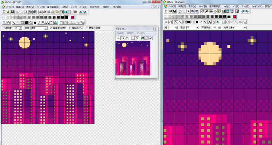Click Cut scissors icon in left EDGE window
Screen dimensions: 272x145
[x=27, y=12]
